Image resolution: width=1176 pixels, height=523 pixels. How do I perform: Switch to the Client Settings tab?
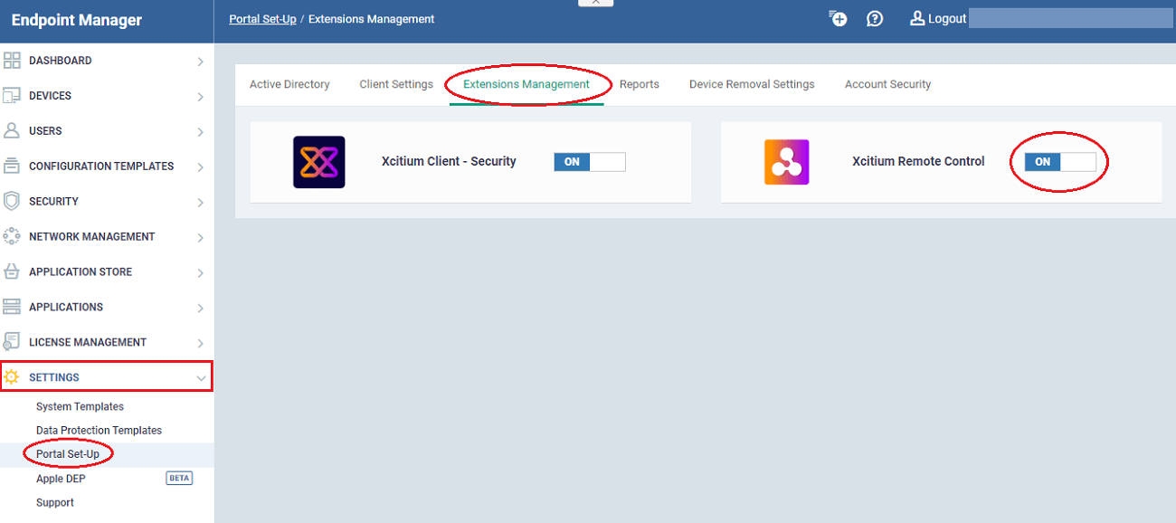[x=396, y=84]
